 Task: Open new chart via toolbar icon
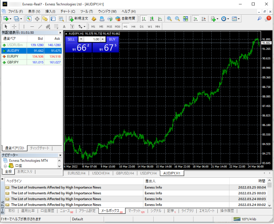[6, 19]
